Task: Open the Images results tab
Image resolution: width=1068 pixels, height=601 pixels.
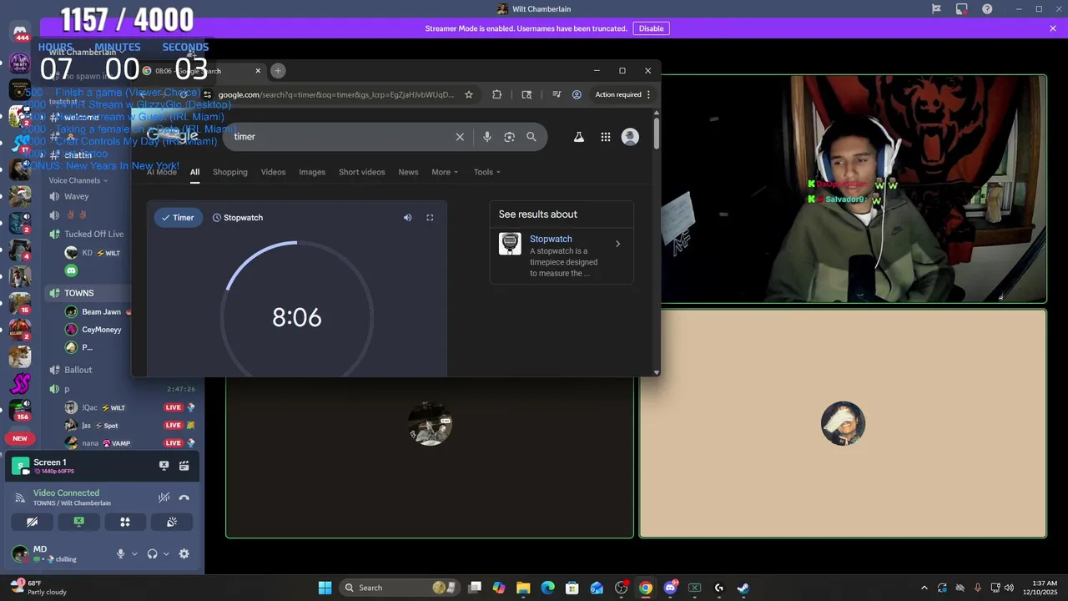Action: coord(312,172)
